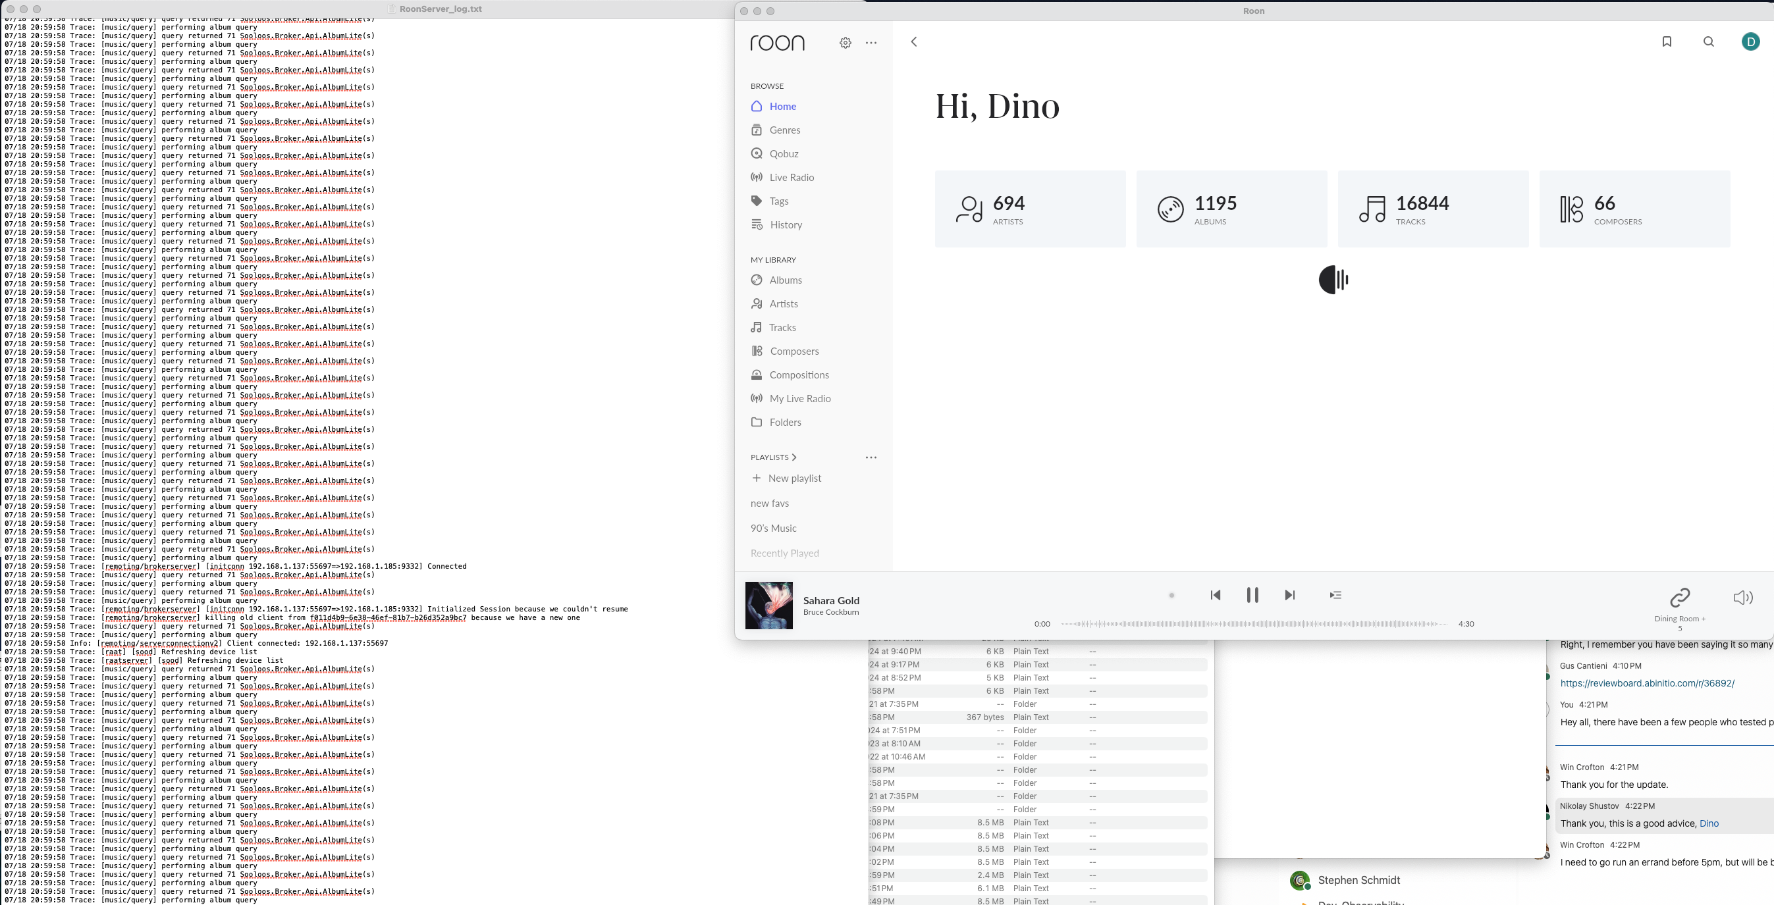The height and width of the screenshot is (905, 1774).
Task: Click the Gus Cantieni sender name
Action: point(1583,666)
